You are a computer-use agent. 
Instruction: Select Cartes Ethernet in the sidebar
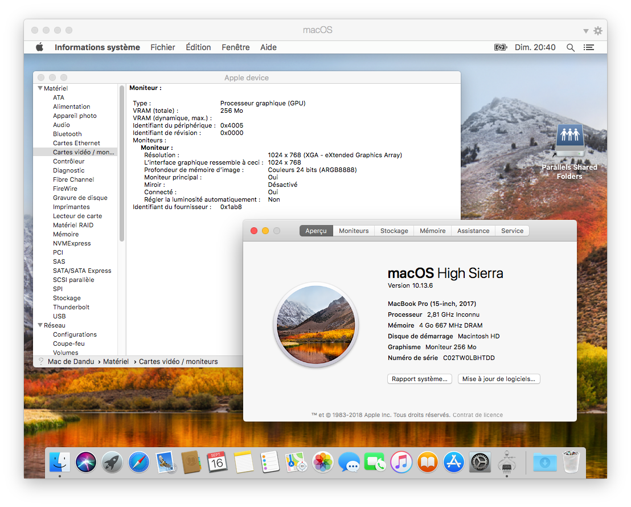pos(75,143)
